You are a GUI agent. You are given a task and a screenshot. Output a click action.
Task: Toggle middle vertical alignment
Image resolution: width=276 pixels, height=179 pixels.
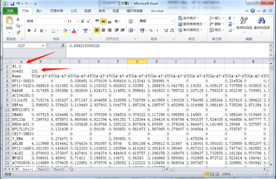click(x=103, y=21)
